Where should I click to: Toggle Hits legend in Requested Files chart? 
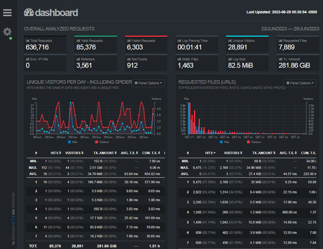(x=224, y=142)
